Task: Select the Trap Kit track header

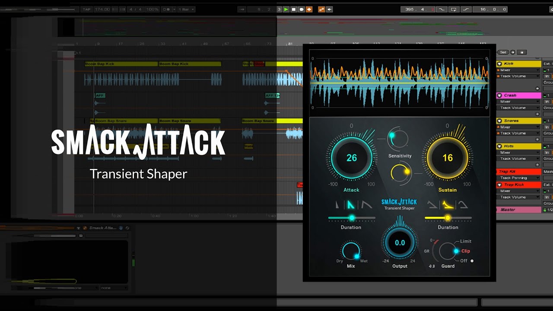Action: [x=518, y=171]
